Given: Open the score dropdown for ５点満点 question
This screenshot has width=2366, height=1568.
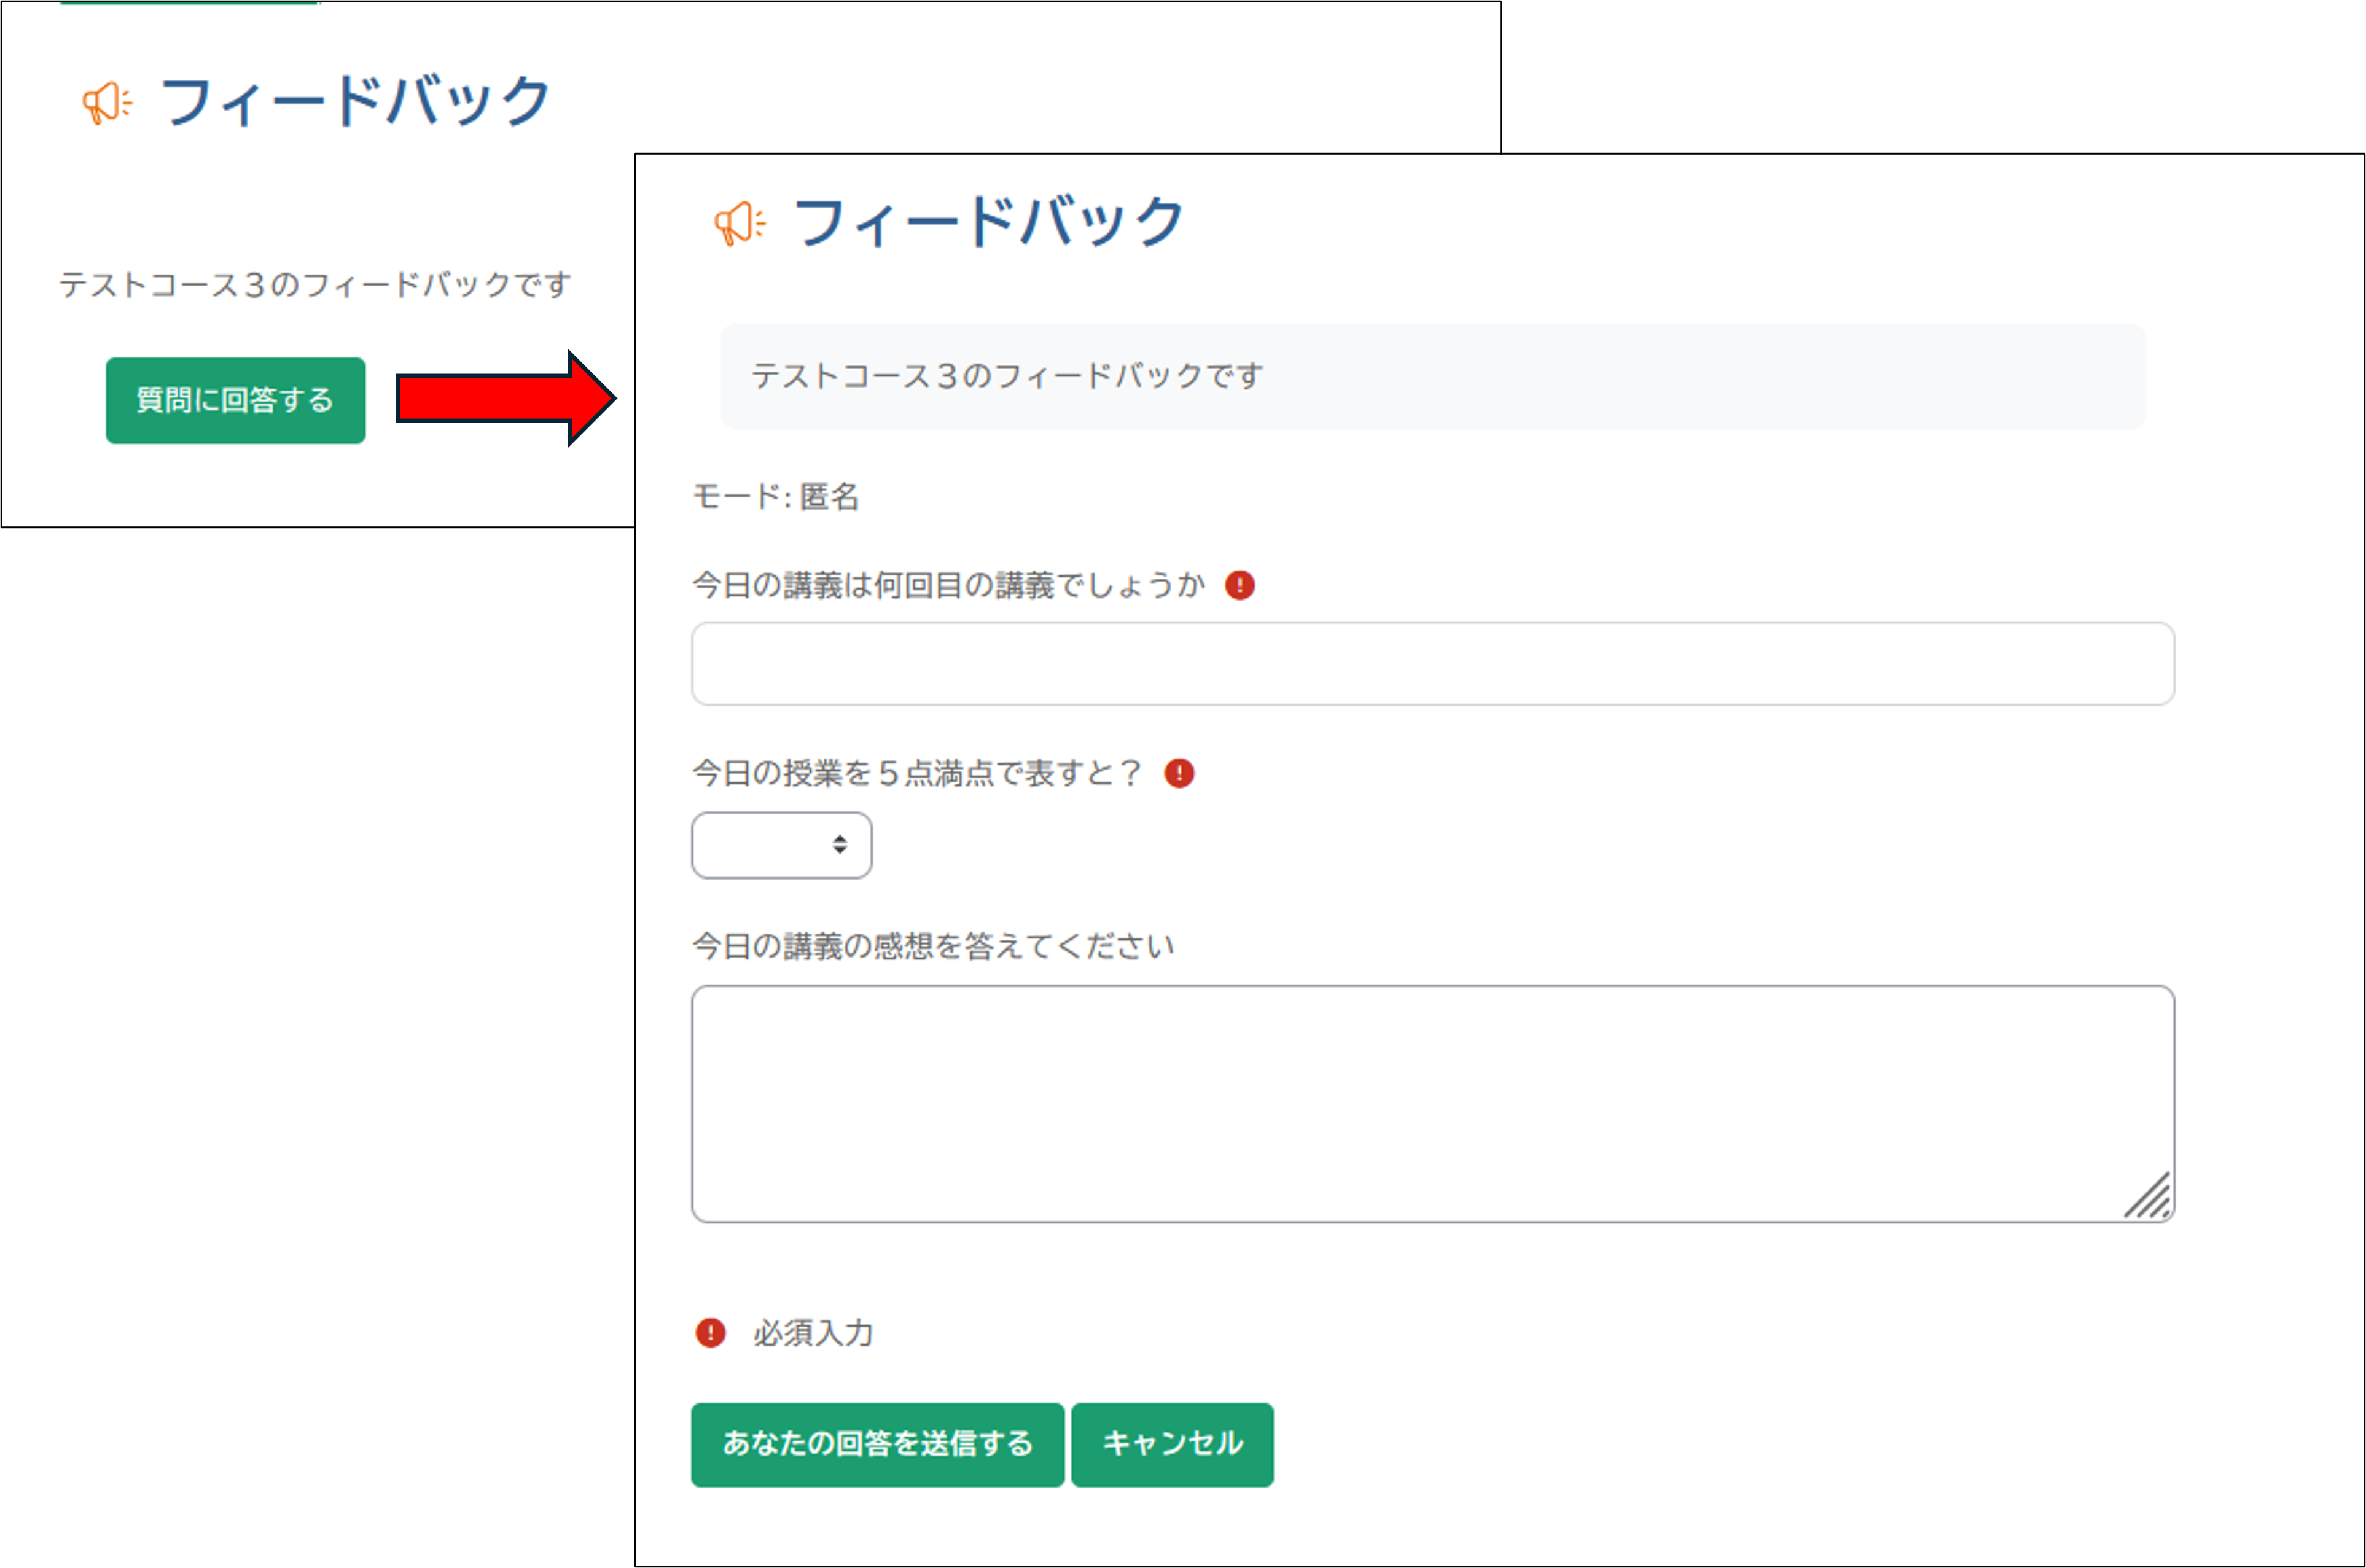Looking at the screenshot, I should (x=781, y=845).
